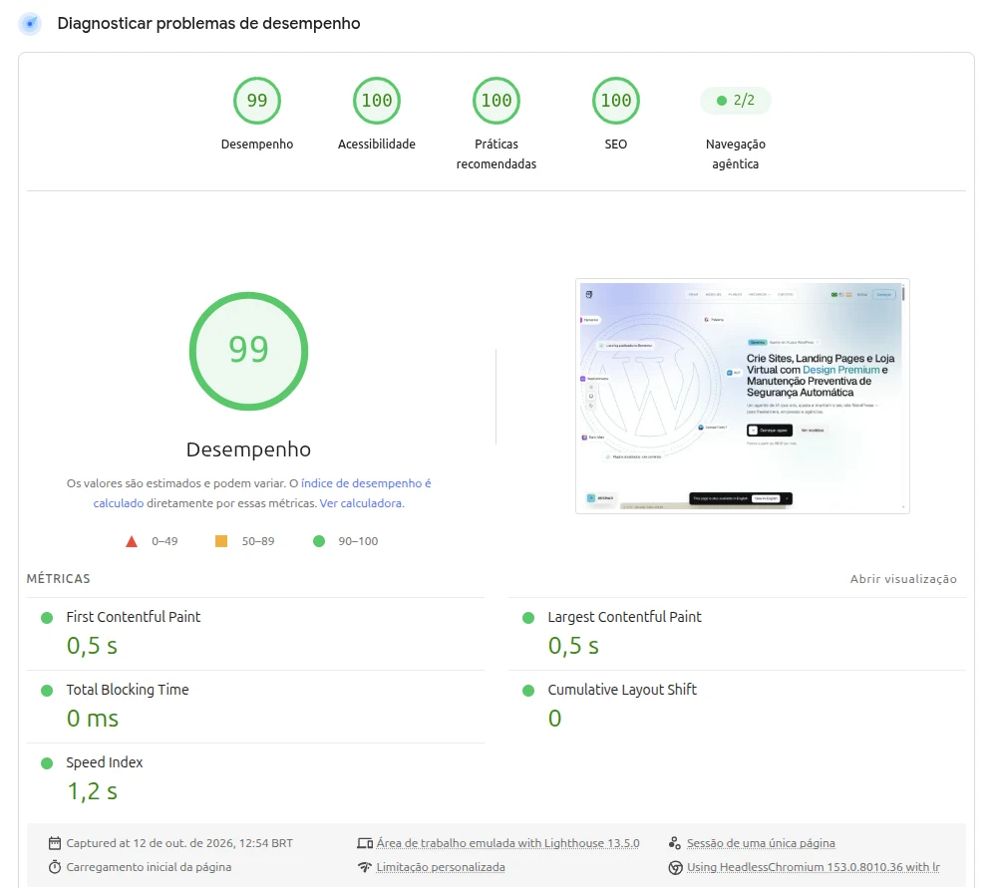
Task: Click the 'Captured at 12 de out. de 2026' text
Action: pos(179,843)
